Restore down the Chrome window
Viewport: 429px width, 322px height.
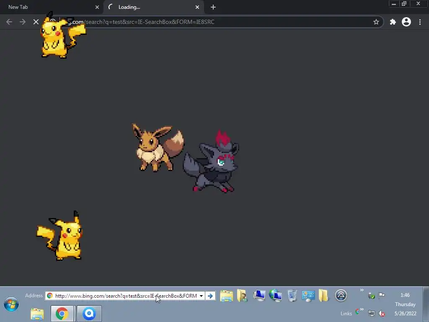click(x=404, y=4)
